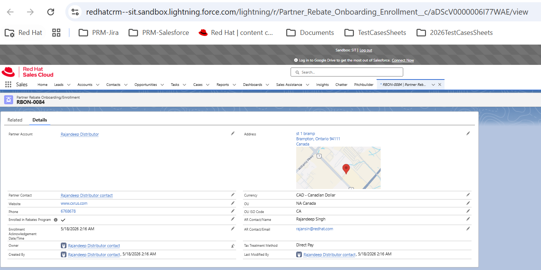Click the Salesforce search input field
This screenshot has height=270, width=541.
pyautogui.click(x=347, y=72)
